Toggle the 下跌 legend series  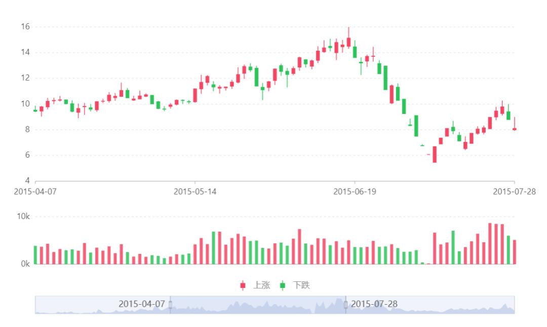(302, 285)
